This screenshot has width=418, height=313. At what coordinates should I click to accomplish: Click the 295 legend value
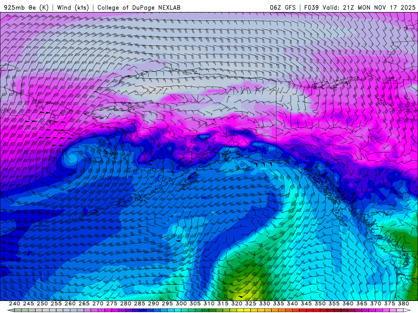click(167, 304)
